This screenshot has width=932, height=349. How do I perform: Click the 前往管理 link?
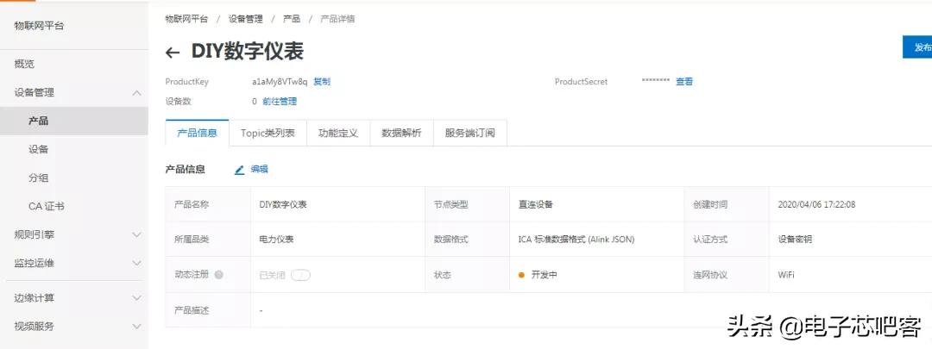pos(280,102)
